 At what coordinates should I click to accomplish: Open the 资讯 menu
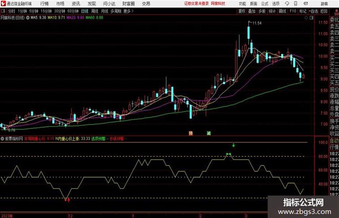pos(76,4)
